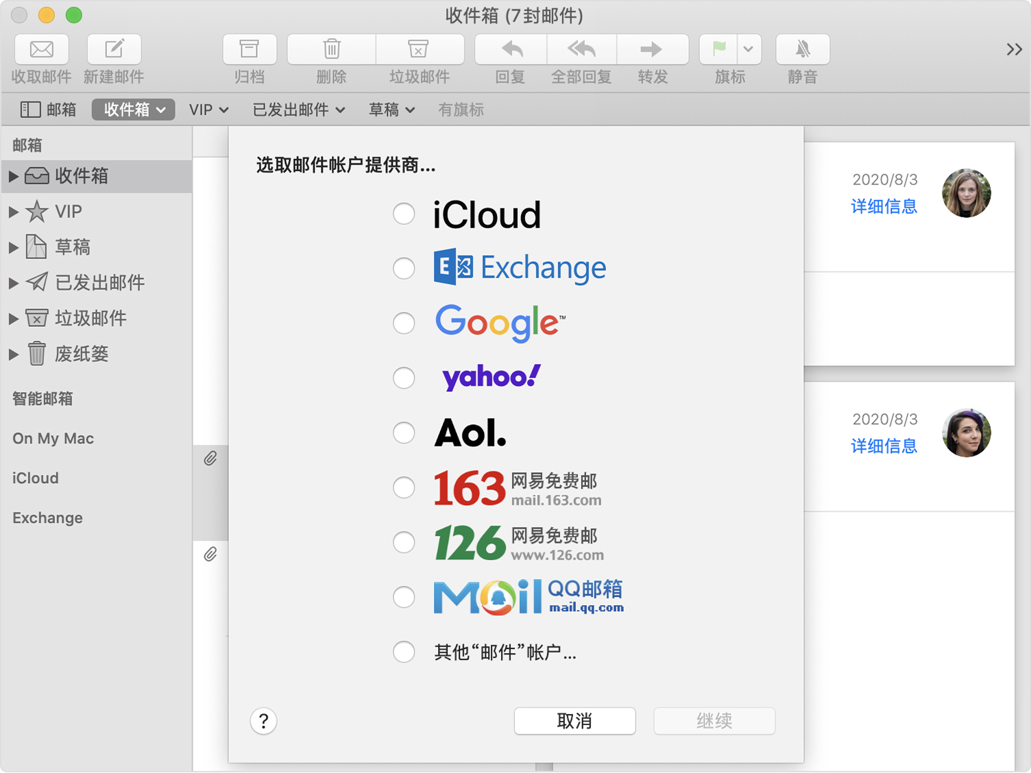Archive the message with the 归档 icon

click(x=250, y=49)
